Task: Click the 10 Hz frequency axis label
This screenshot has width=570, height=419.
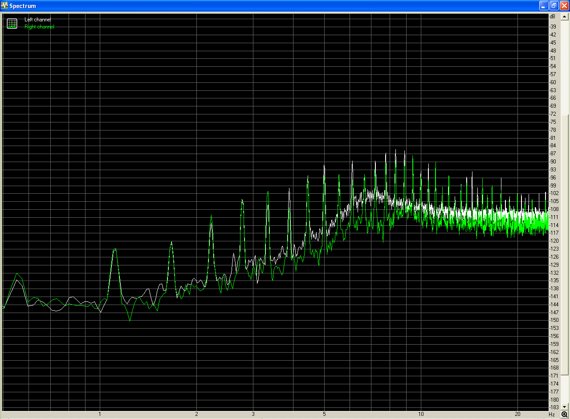Action: pos(420,414)
